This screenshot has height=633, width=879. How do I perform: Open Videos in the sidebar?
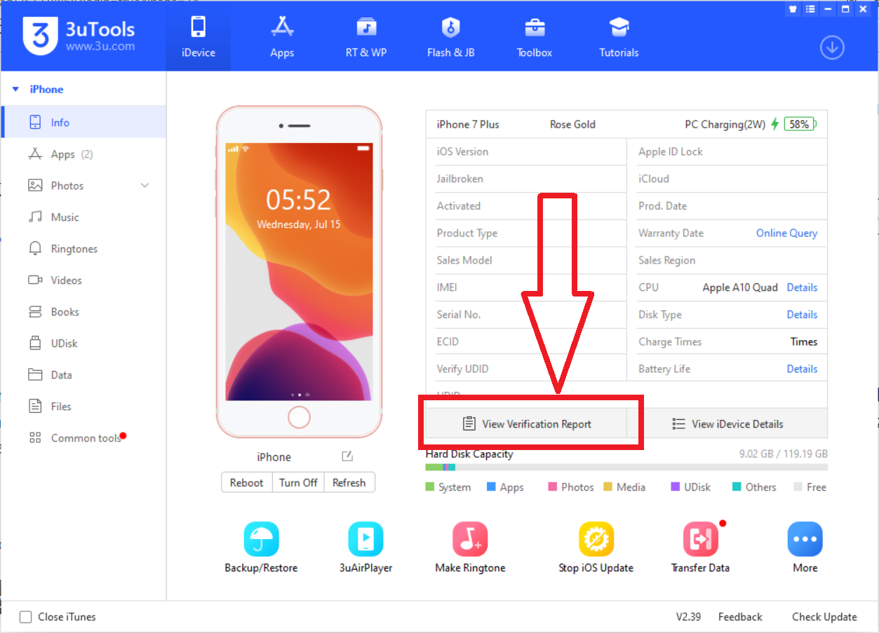(84, 280)
